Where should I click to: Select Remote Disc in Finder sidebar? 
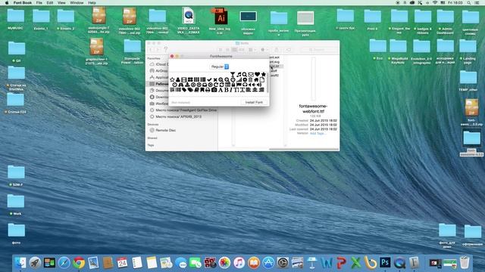point(165,130)
